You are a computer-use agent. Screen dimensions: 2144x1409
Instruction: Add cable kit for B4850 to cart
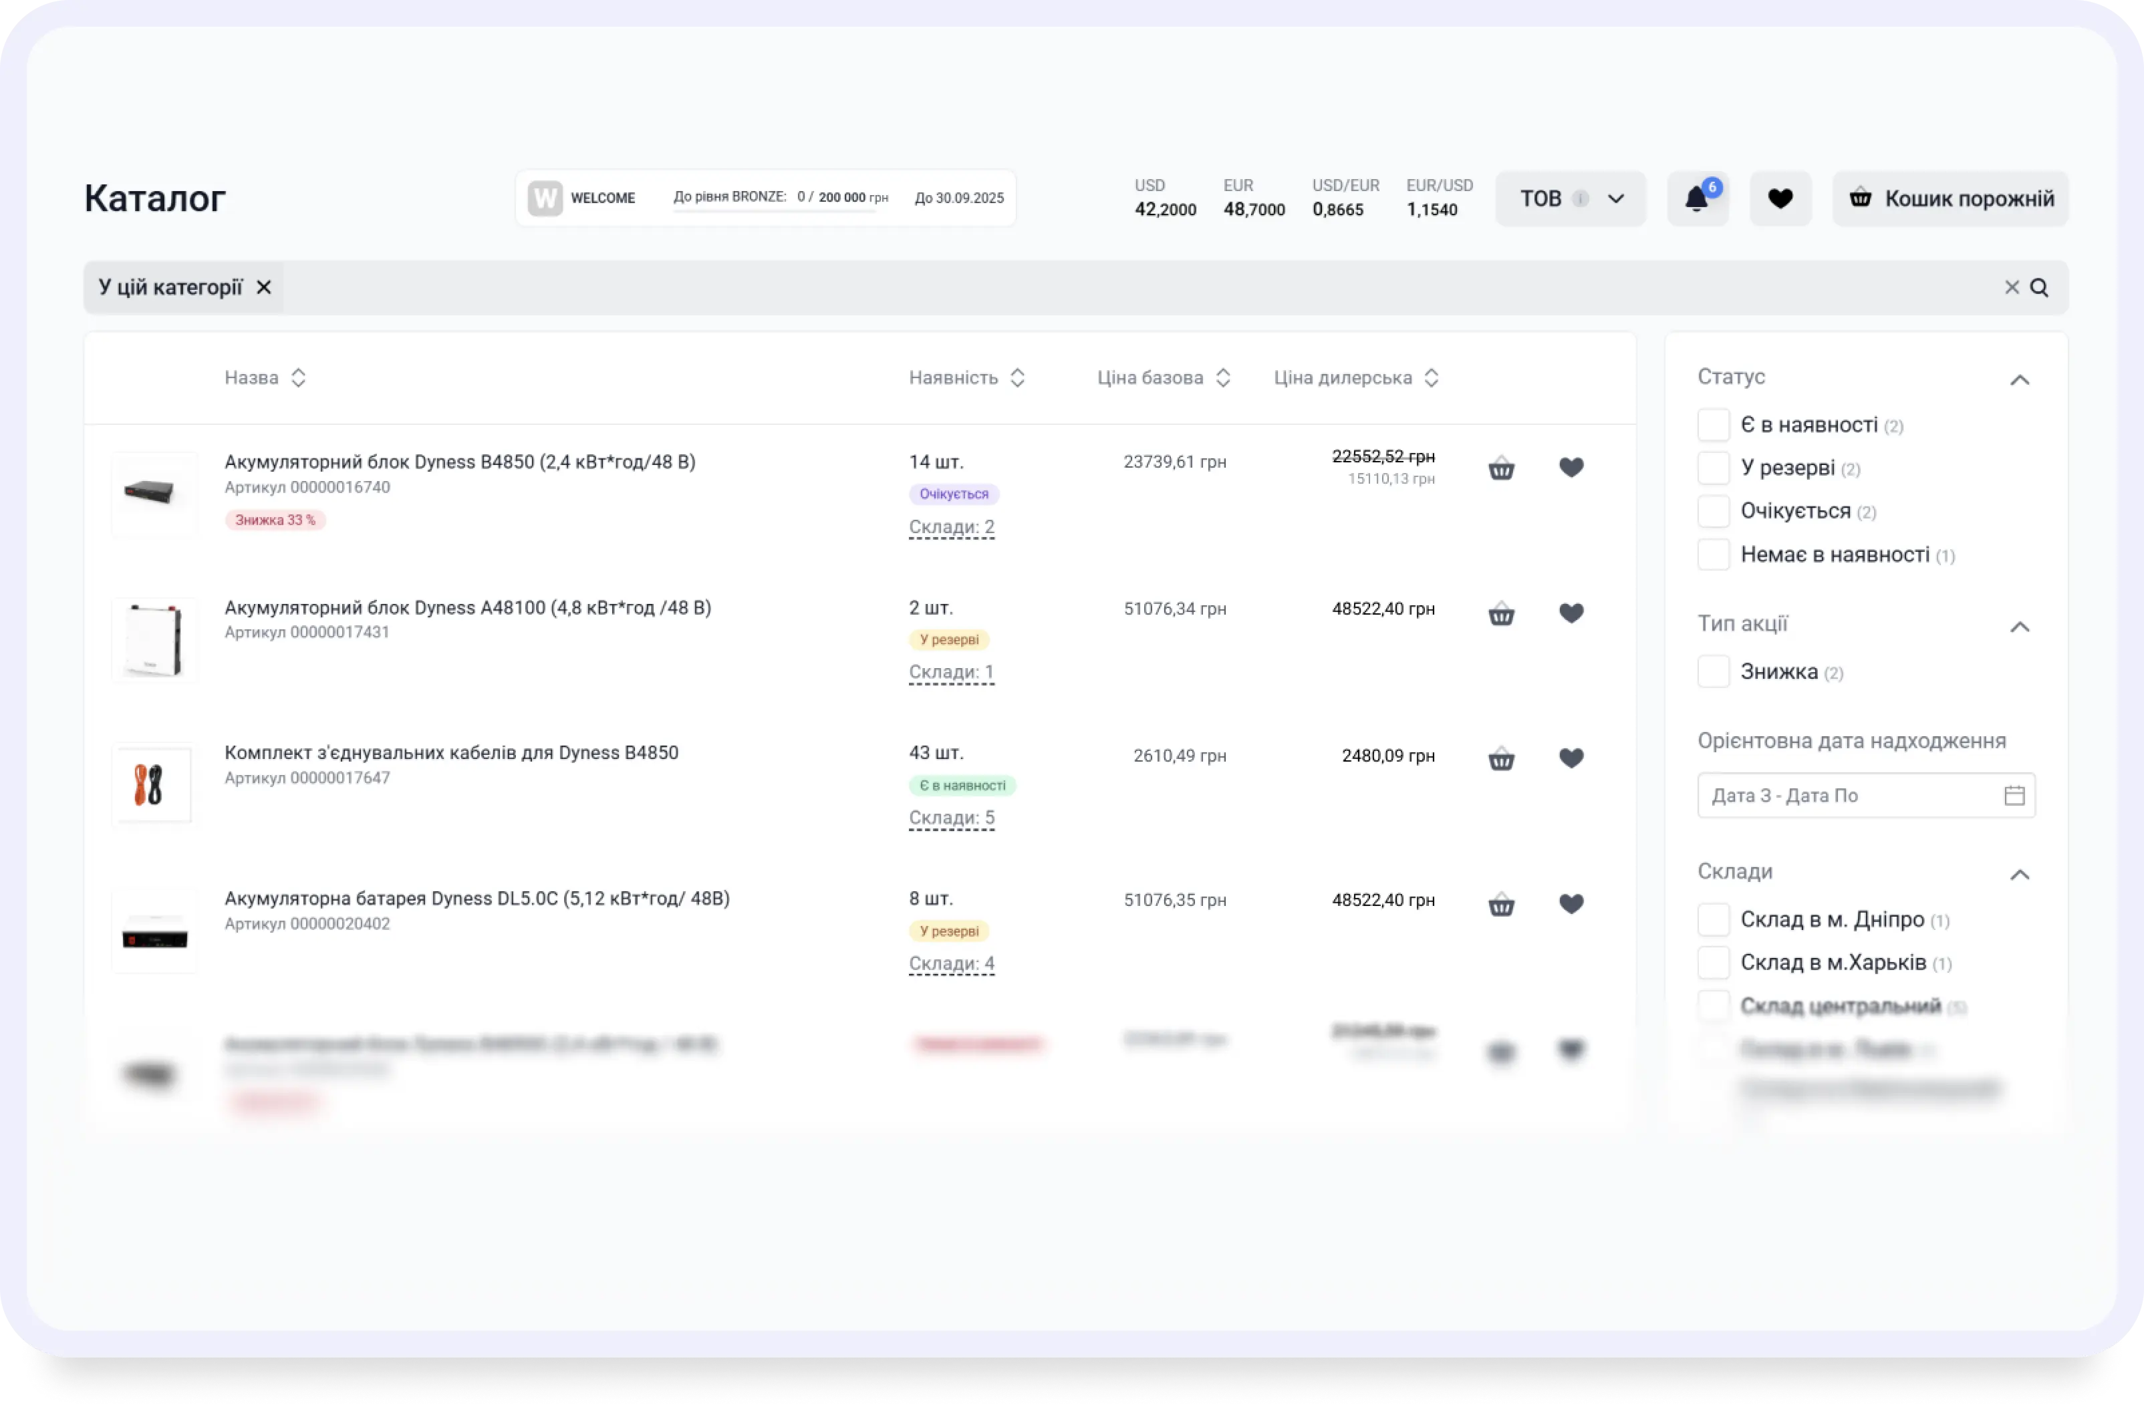coord(1501,759)
